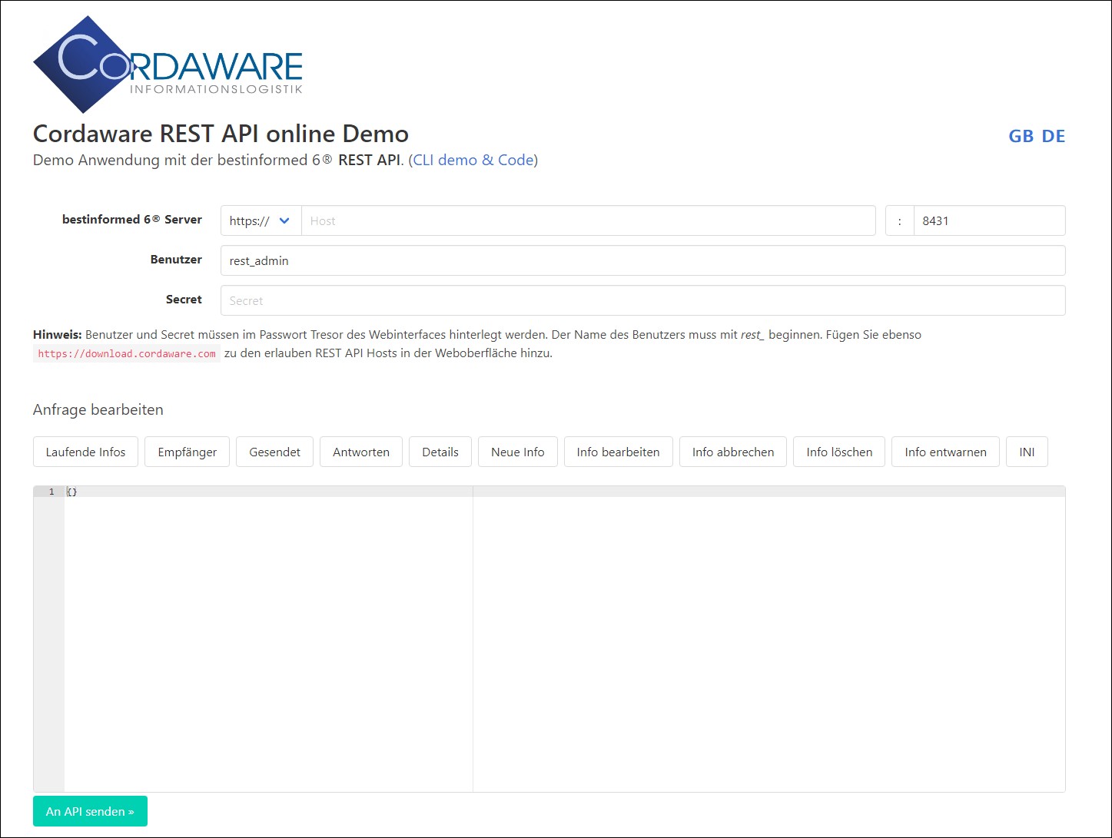Click the Anfrage bearbeiten heading

click(98, 409)
